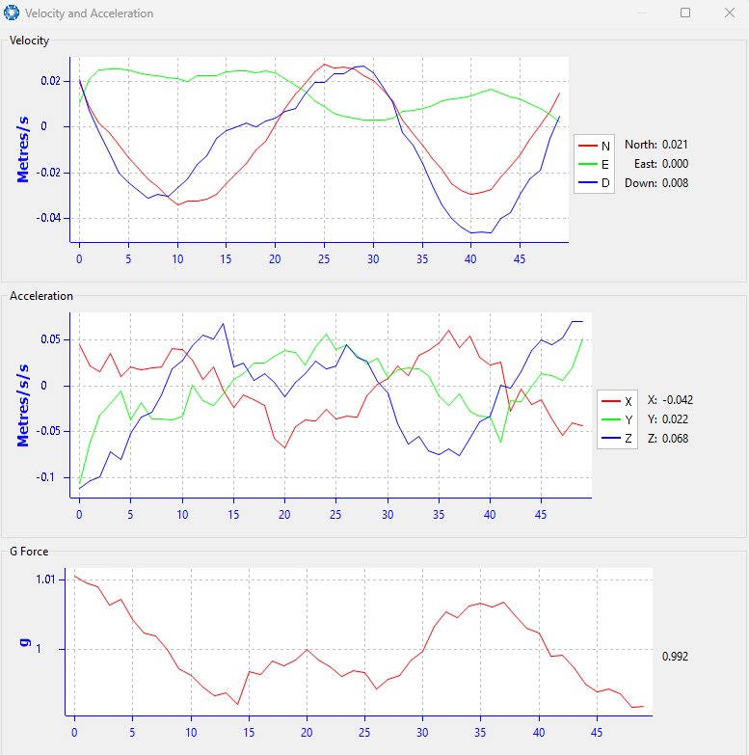Click the red N legend line swatch
This screenshot has height=755, width=749.
click(588, 145)
